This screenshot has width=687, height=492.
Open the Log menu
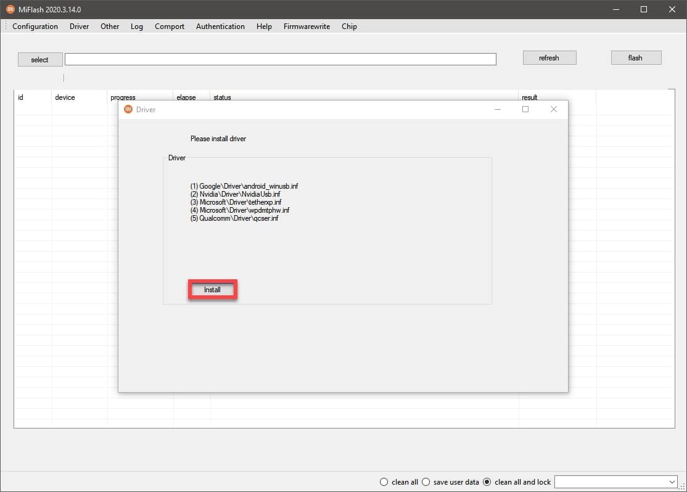click(x=137, y=27)
